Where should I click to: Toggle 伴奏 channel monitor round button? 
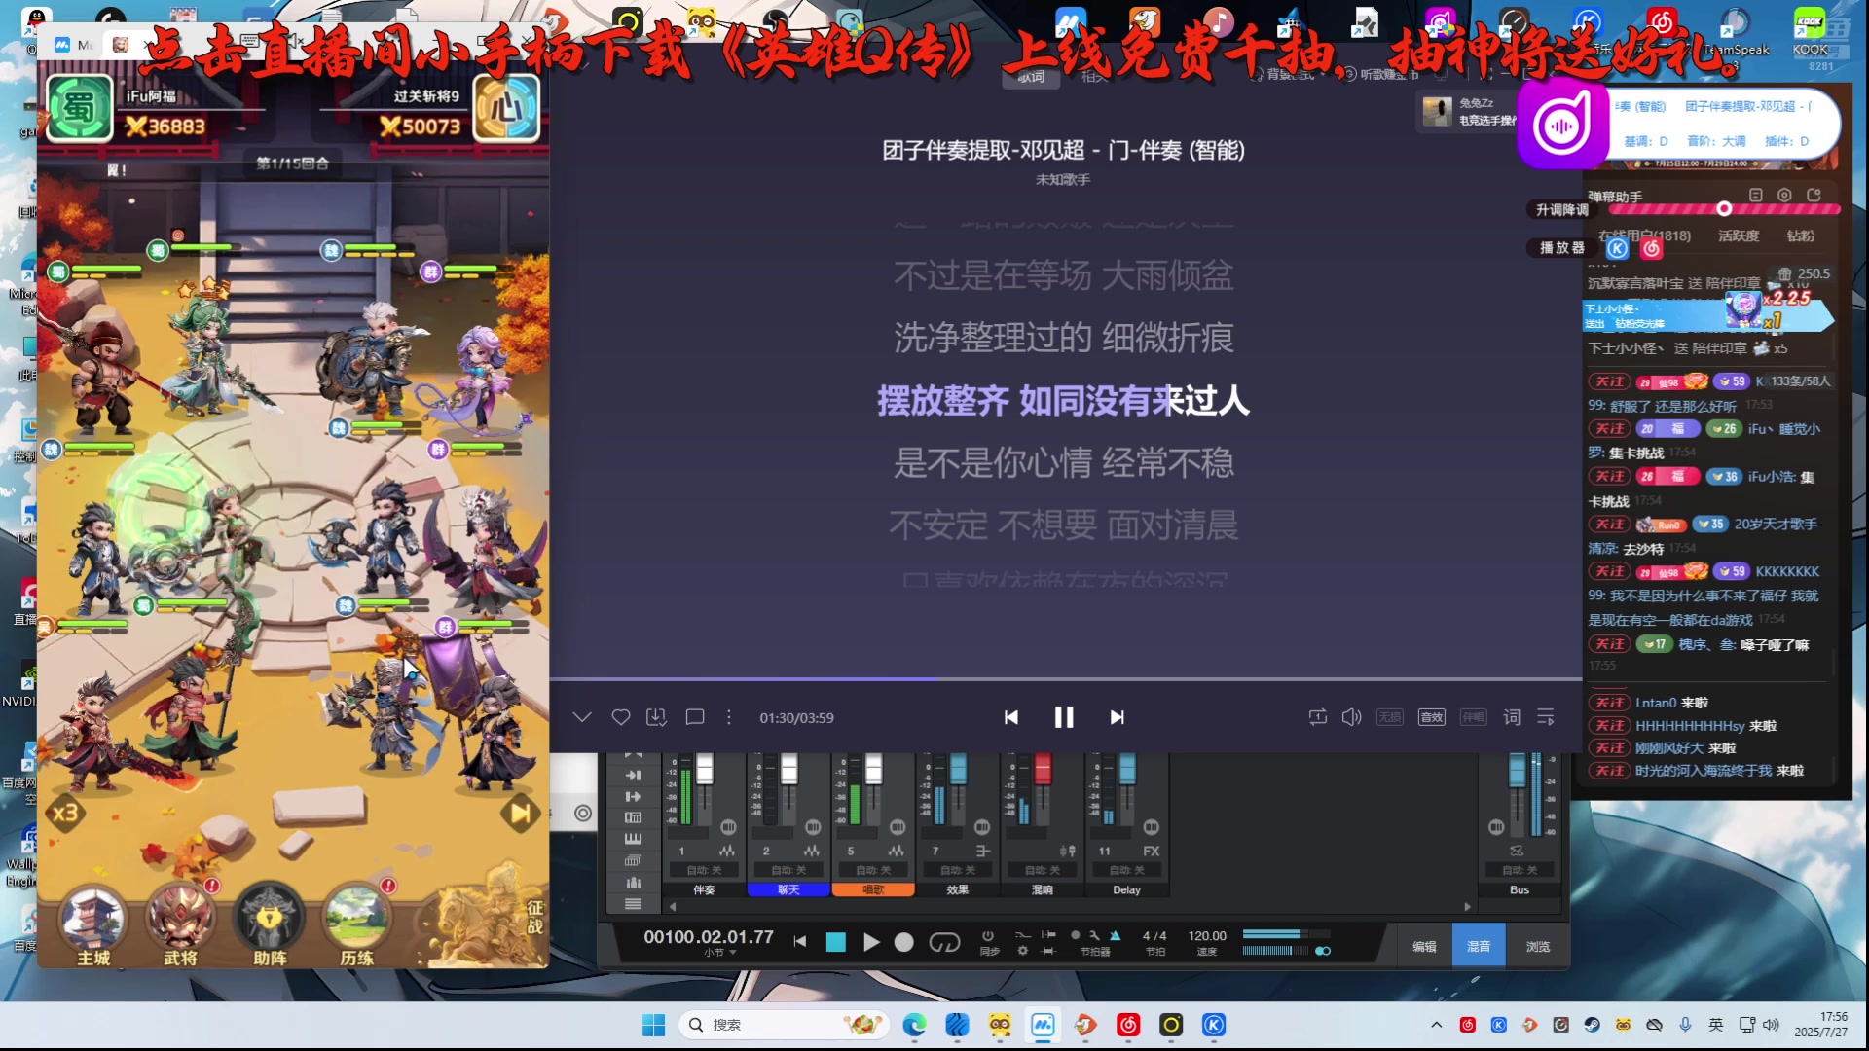click(728, 827)
